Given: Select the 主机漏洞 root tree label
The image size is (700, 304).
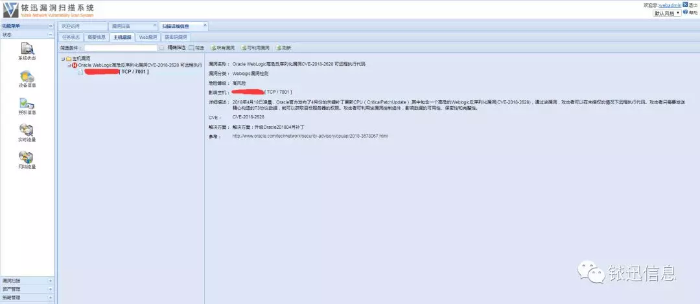Looking at the screenshot, I should (81, 58).
